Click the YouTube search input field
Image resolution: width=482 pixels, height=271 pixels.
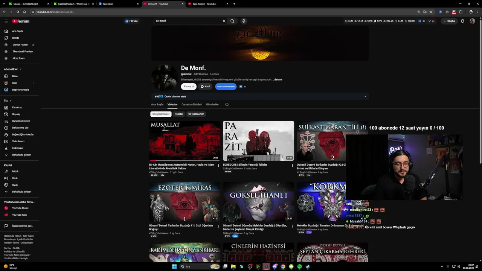click(x=188, y=21)
